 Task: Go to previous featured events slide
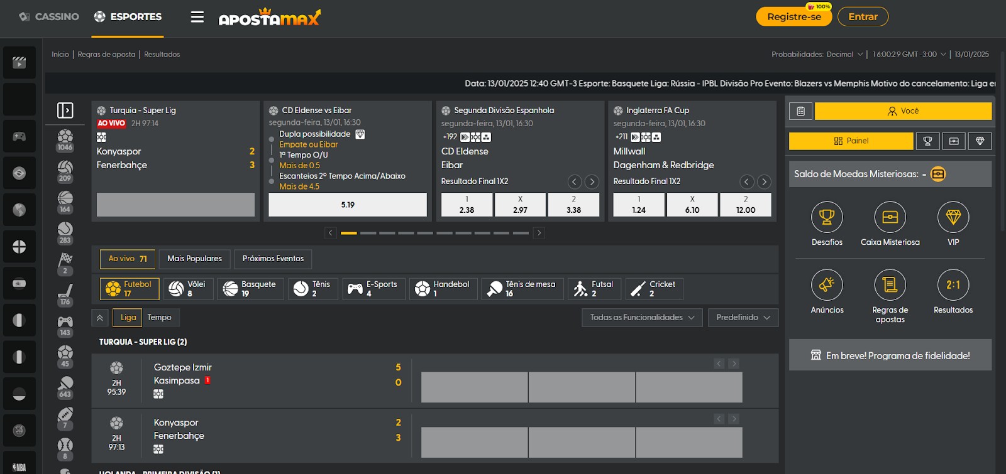coord(331,233)
